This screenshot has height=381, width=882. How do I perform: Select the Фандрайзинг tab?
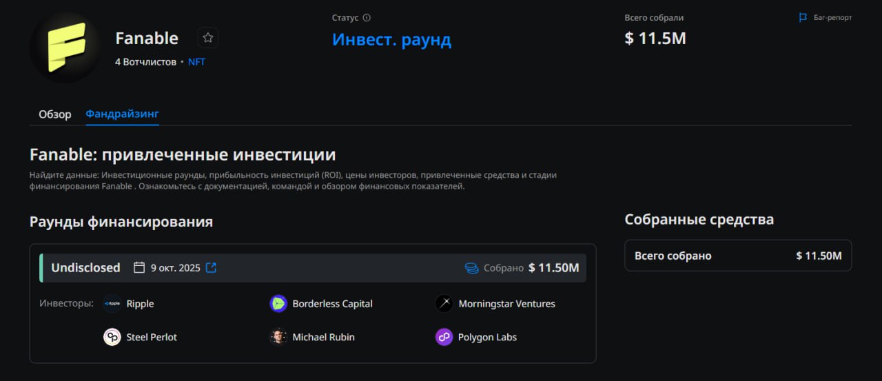[123, 114]
